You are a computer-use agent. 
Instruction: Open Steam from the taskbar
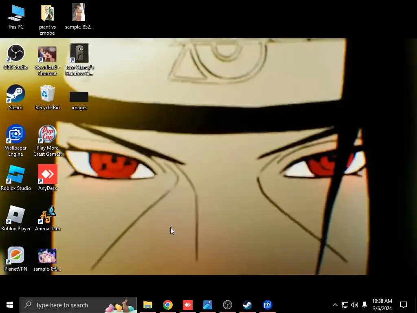click(247, 305)
